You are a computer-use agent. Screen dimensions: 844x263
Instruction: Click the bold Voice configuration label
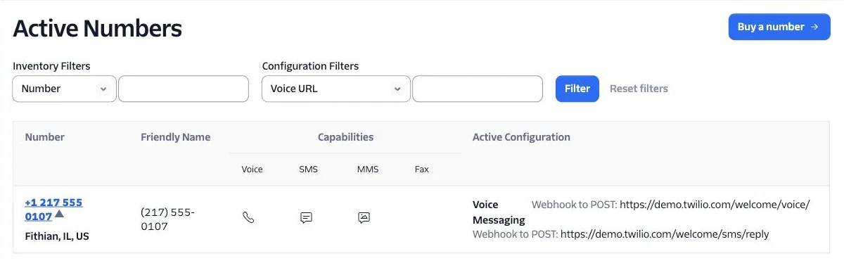click(x=485, y=205)
